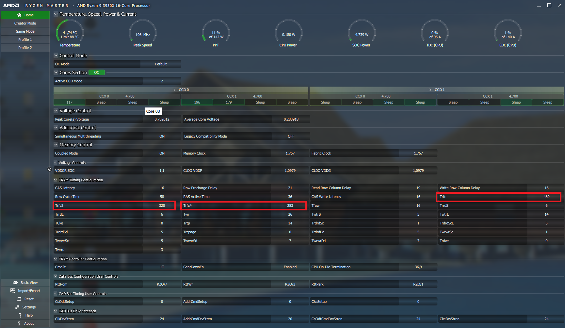Click the PPT gauge
565x328 pixels.
(x=216, y=33)
